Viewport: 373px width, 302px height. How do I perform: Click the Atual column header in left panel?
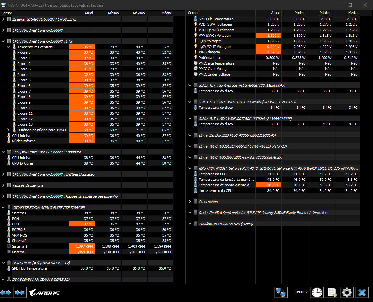[x=82, y=13]
